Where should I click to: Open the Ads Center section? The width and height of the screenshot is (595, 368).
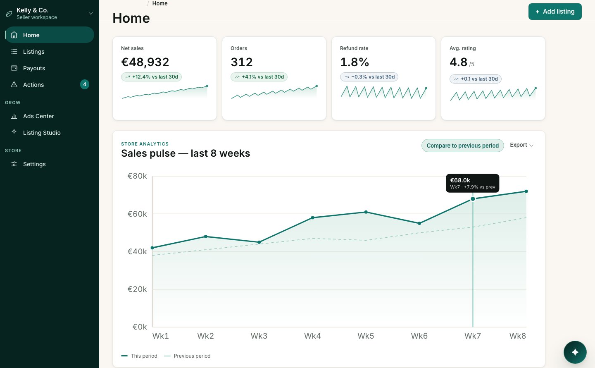tap(50, 116)
